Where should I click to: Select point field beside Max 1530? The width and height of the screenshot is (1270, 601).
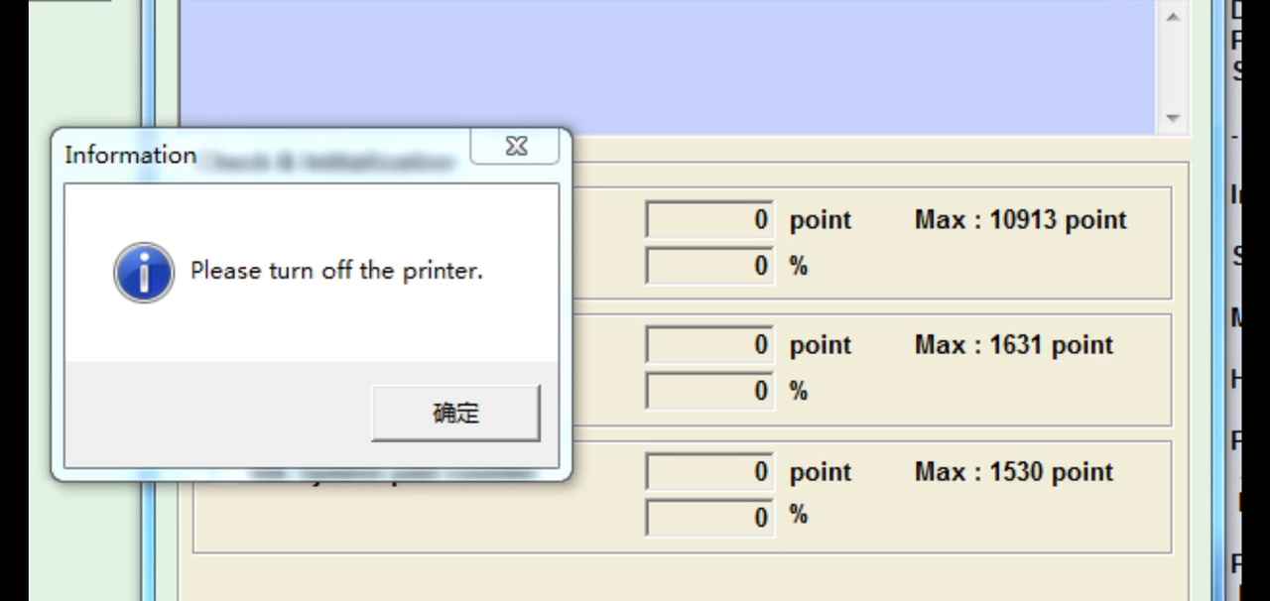(708, 472)
